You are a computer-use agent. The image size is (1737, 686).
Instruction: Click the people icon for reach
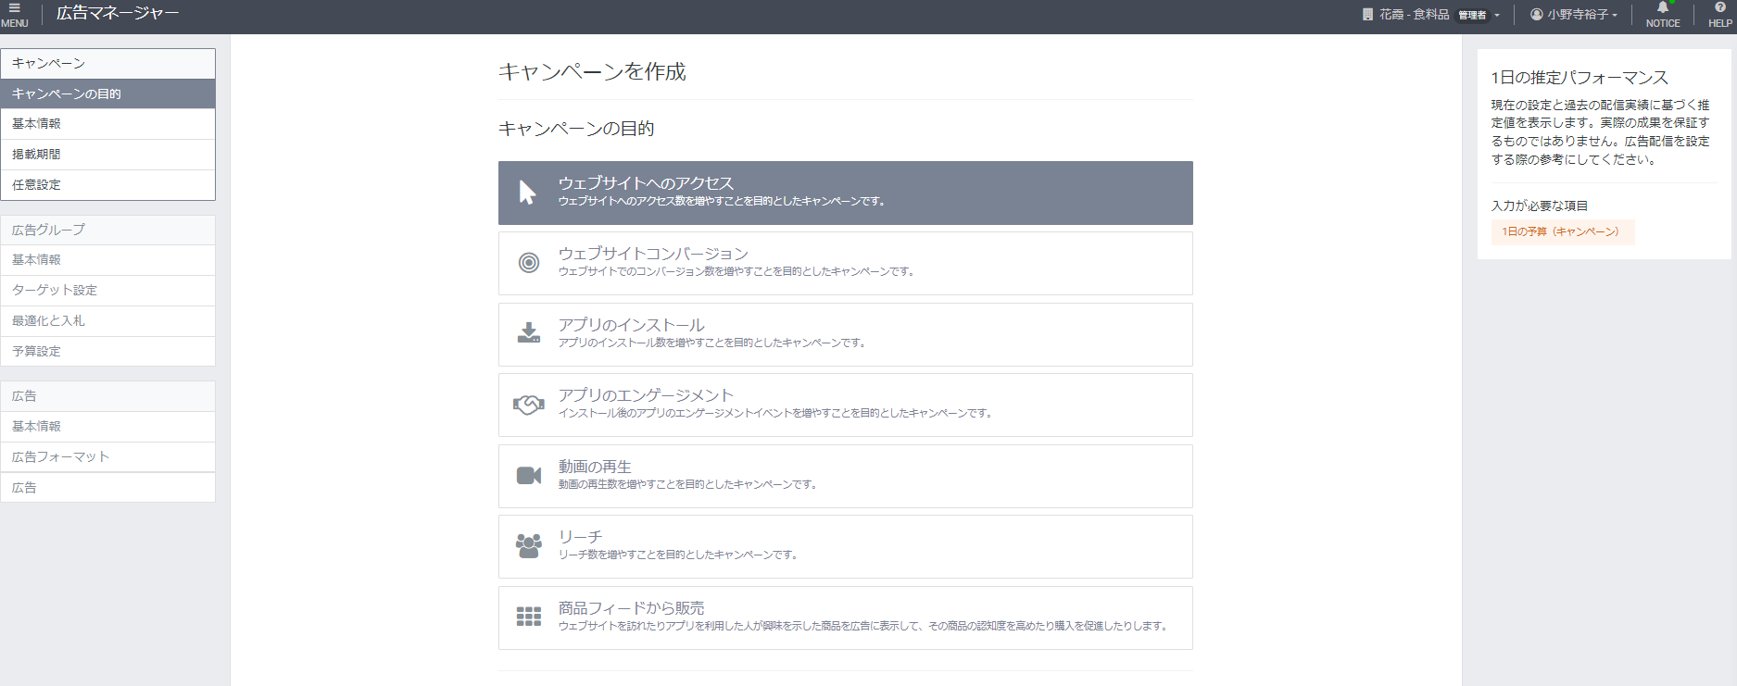[x=528, y=546]
